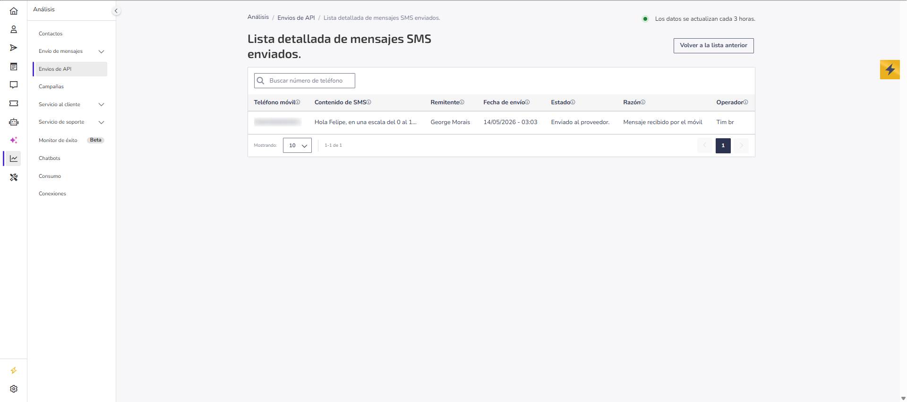Open Campañas menu item
The height and width of the screenshot is (402, 907).
[x=51, y=86]
